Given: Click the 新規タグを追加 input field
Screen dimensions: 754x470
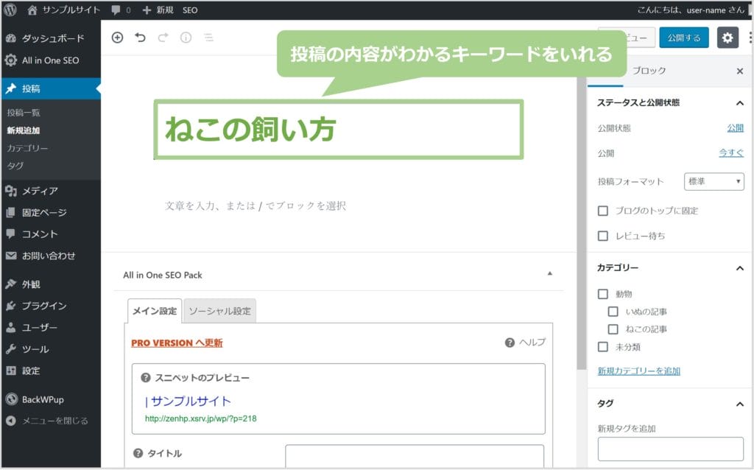Looking at the screenshot, I should [x=670, y=449].
